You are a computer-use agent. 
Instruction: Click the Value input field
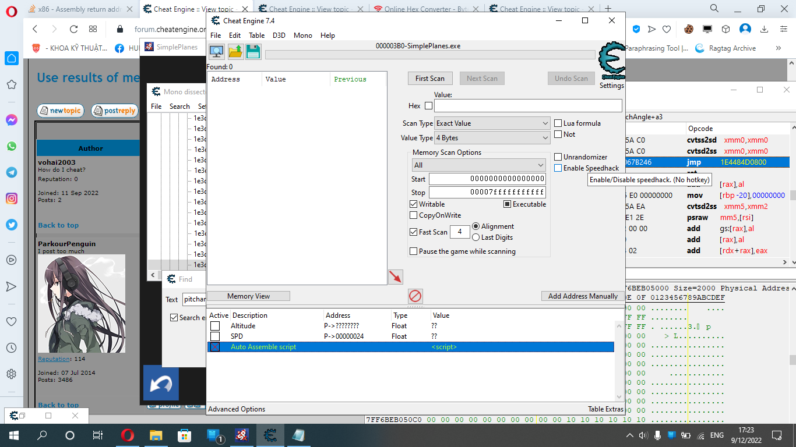(527, 106)
